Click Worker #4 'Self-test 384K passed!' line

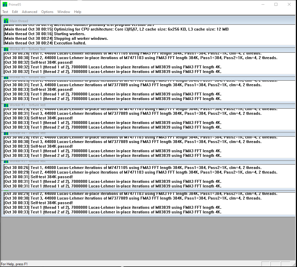(x=38, y=146)
